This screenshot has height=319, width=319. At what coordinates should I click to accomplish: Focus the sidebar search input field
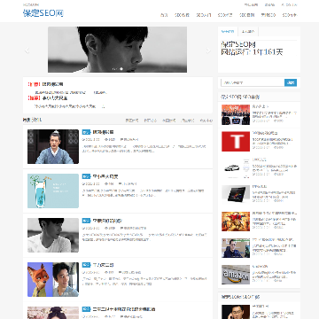(253, 82)
